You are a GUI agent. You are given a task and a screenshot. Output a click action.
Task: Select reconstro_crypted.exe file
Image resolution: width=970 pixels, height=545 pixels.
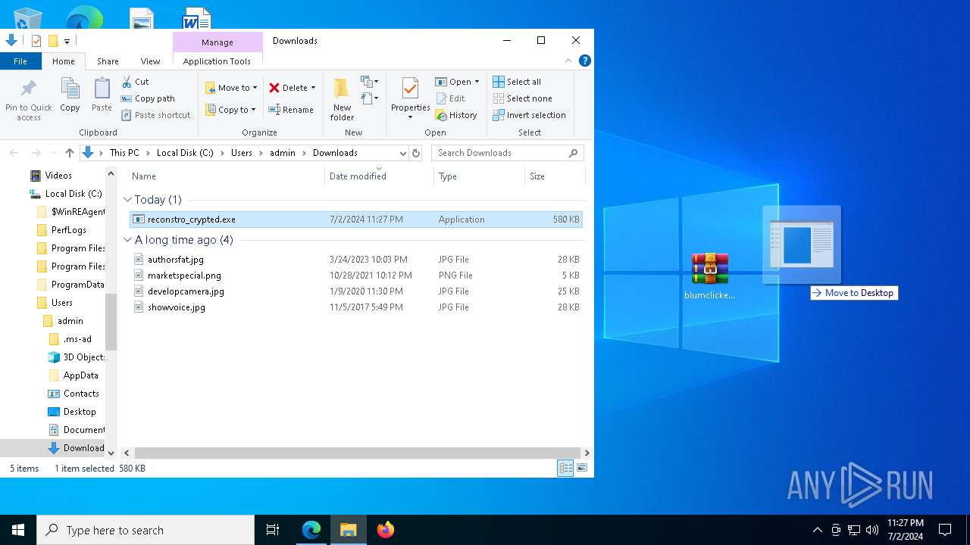(356, 220)
